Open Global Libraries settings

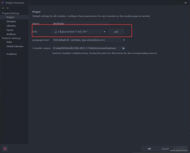15,46
